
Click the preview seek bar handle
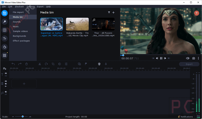[123, 55]
